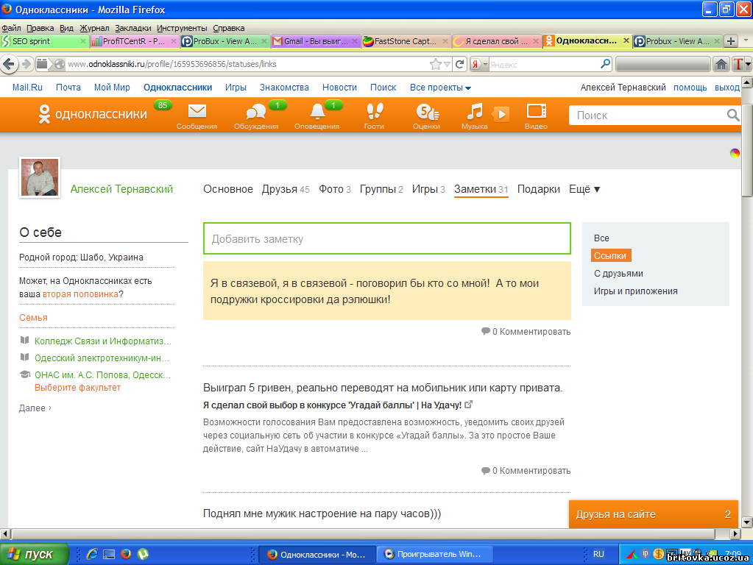The height and width of the screenshot is (565, 753).
Task: Open the Друзья 45 profile tab
Action: click(286, 189)
